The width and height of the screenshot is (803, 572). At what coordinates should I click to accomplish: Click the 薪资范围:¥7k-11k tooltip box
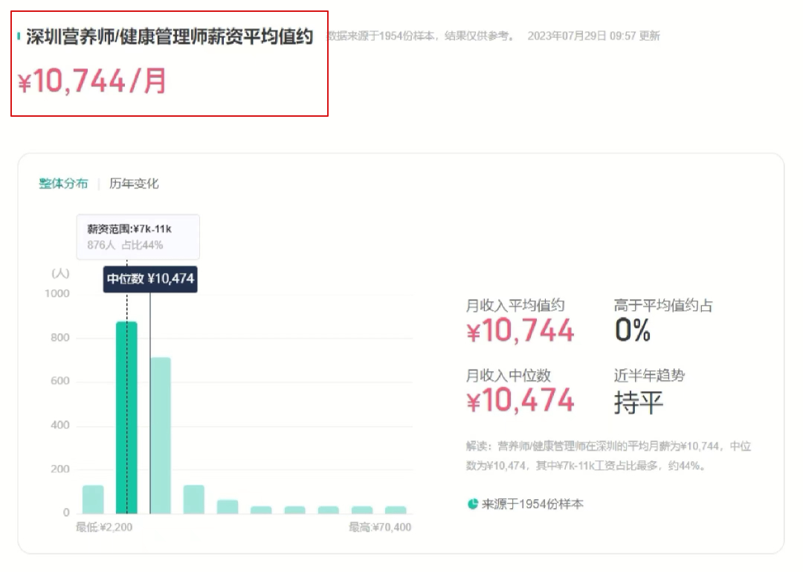[x=138, y=237]
